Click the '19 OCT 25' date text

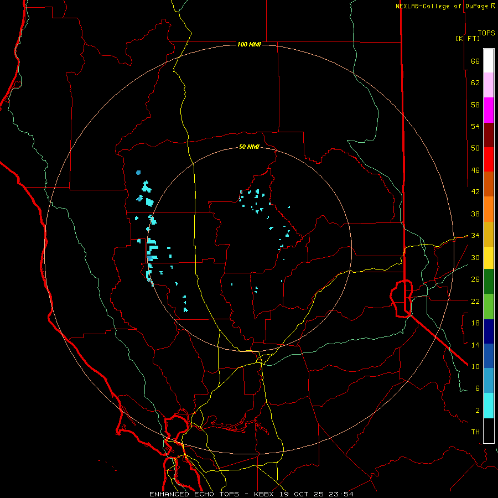click(301, 494)
